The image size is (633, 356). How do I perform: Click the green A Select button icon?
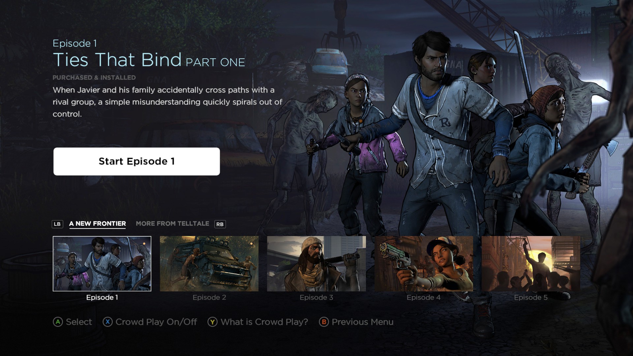click(58, 322)
